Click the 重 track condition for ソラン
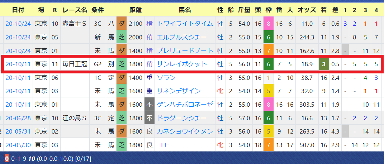Viewport: 384px width, 164px height. point(149,78)
